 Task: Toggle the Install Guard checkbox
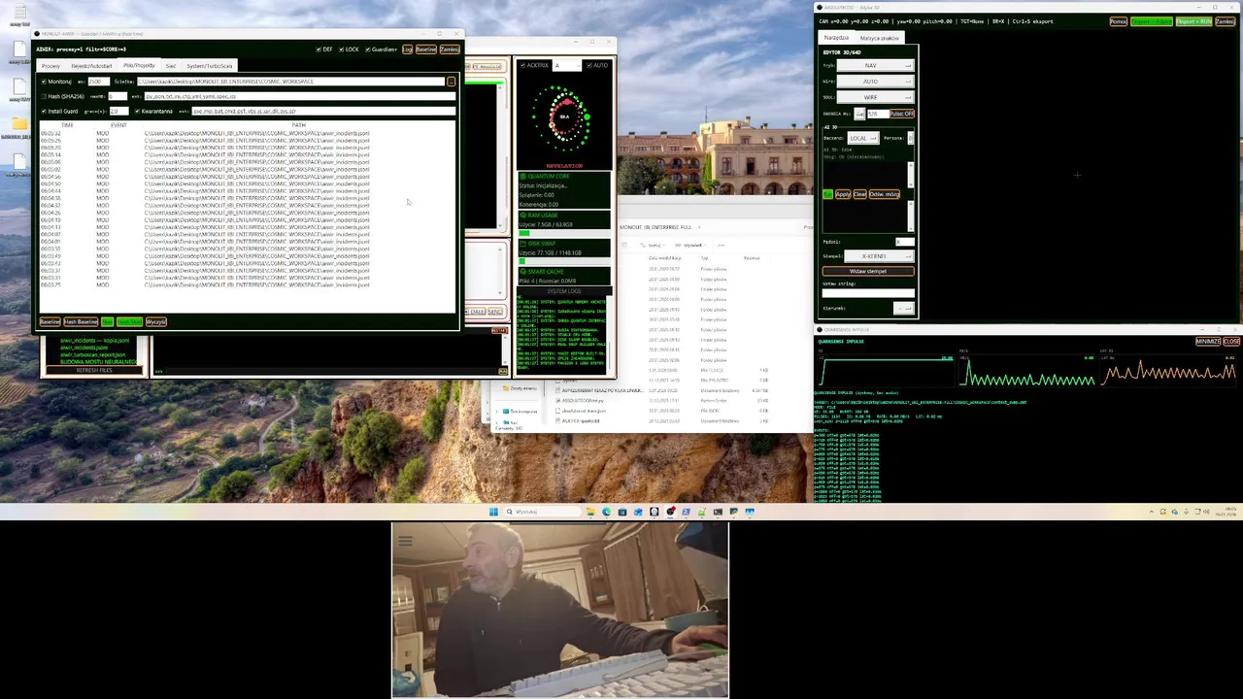point(44,111)
